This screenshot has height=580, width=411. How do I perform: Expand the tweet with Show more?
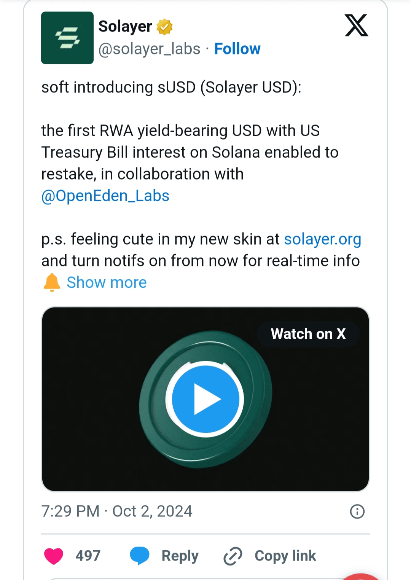coord(107,282)
